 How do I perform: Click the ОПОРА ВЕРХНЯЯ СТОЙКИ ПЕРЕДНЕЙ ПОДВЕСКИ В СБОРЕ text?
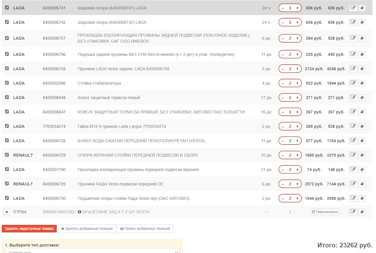point(138,155)
